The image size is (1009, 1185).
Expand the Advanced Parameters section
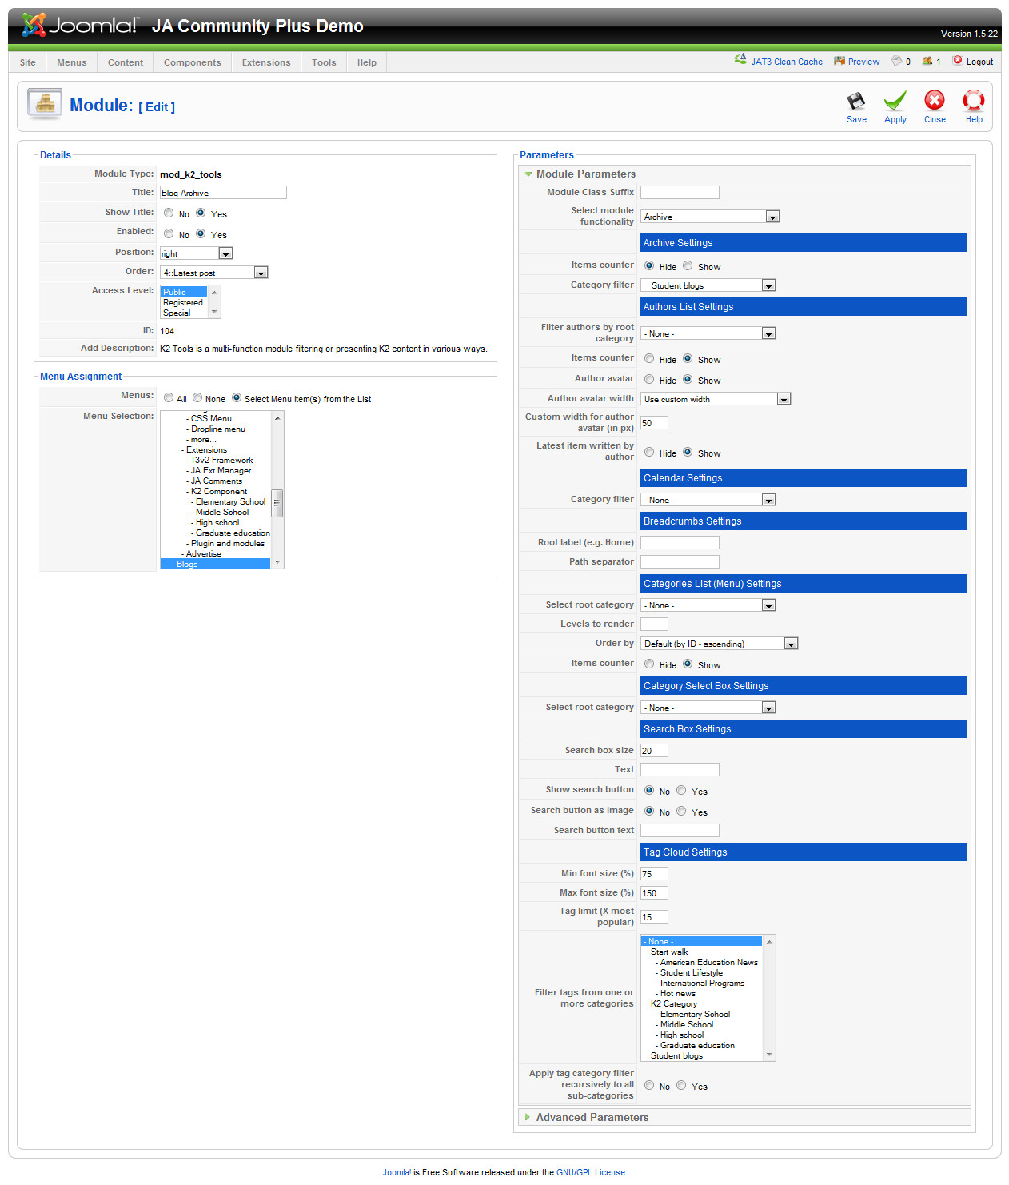592,1117
